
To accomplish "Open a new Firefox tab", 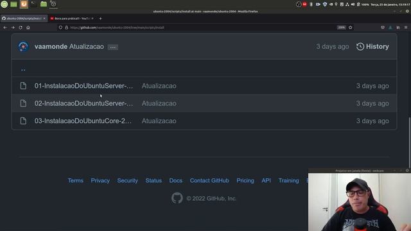I will click(100, 19).
